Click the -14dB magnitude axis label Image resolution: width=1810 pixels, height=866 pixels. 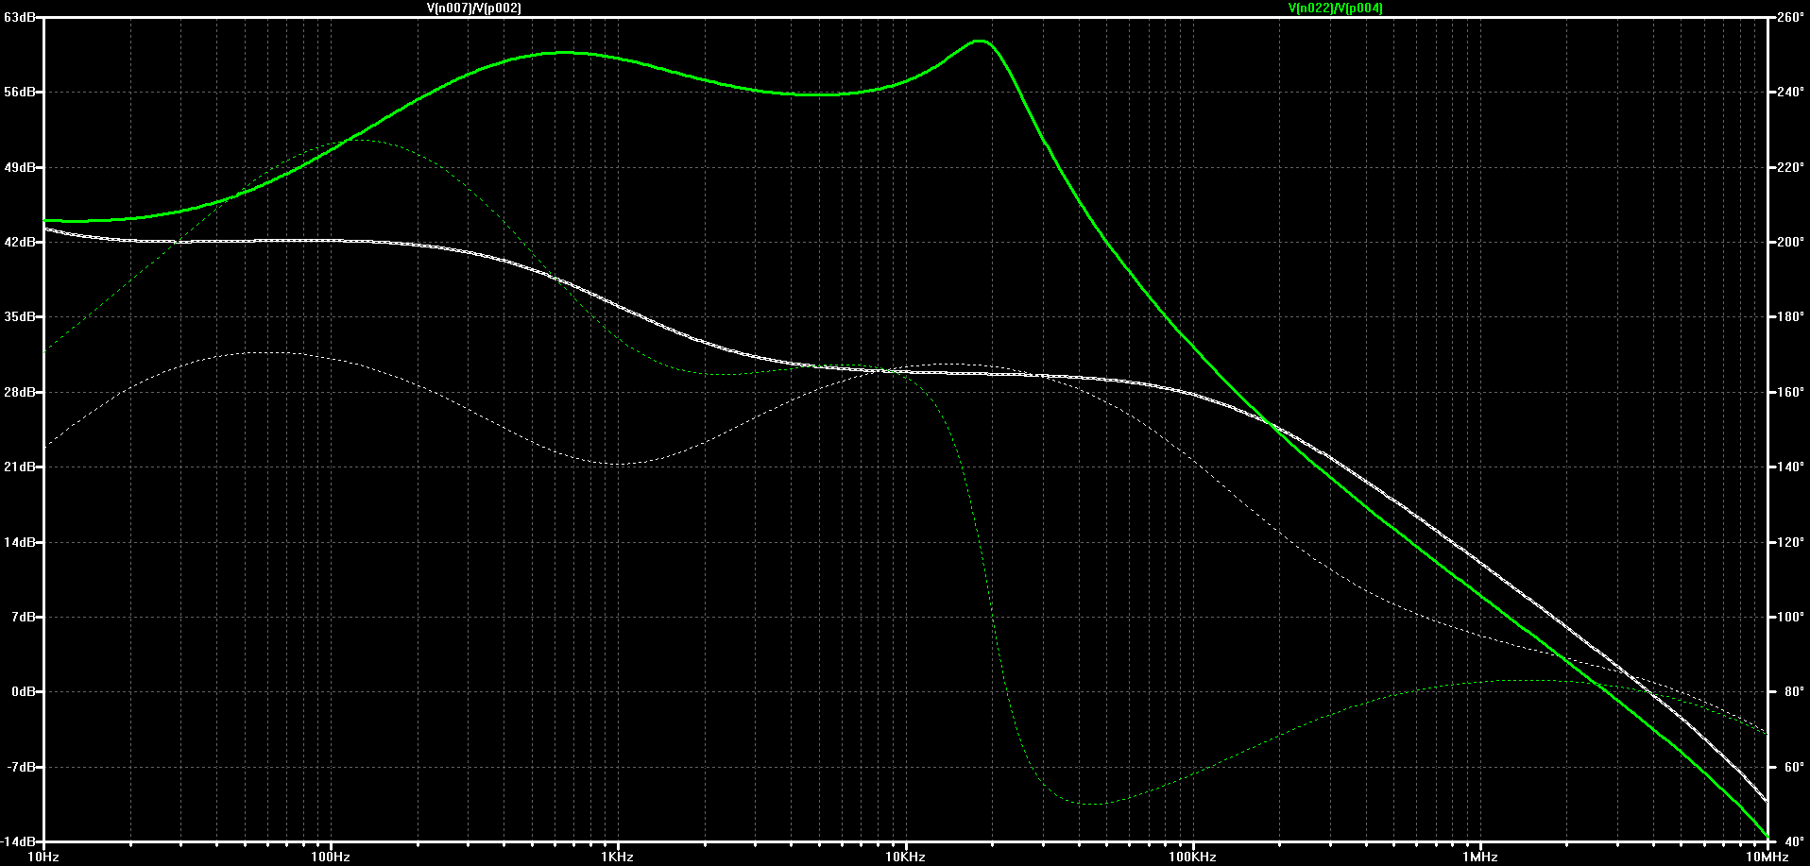(19, 841)
